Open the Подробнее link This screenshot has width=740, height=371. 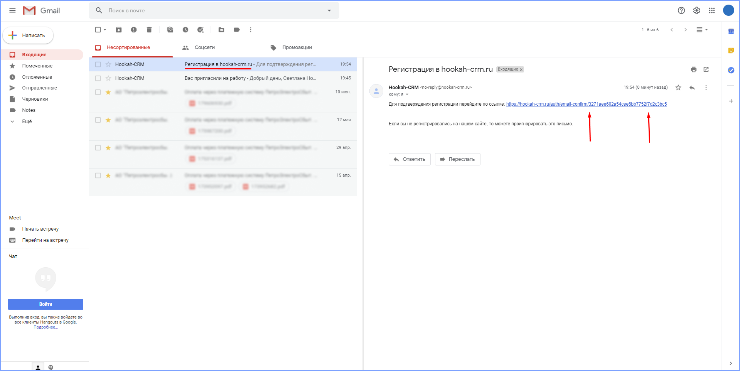[x=46, y=327]
